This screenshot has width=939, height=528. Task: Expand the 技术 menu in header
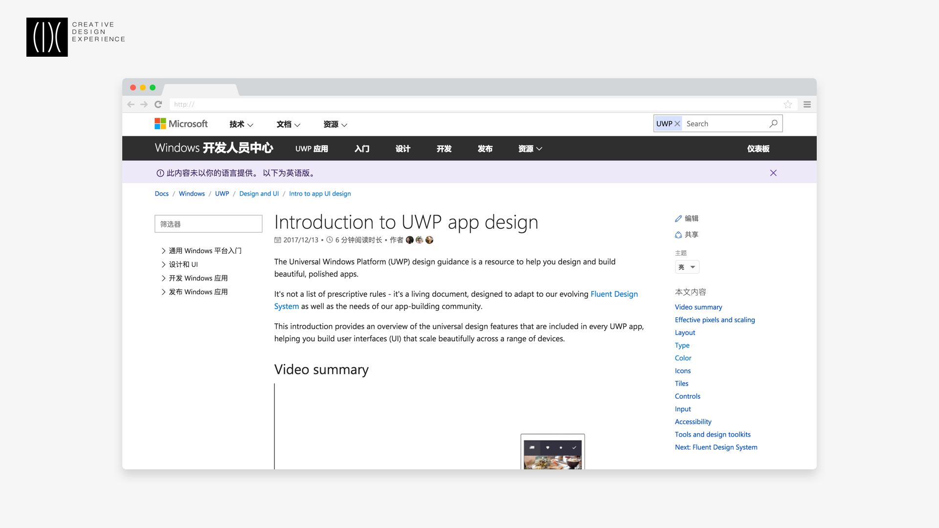tap(241, 124)
